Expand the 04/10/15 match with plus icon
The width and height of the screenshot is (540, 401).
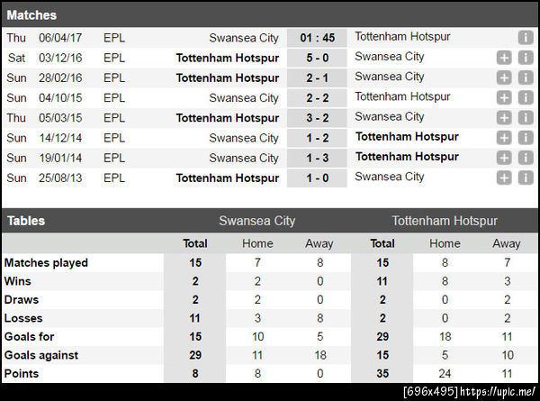(x=504, y=97)
